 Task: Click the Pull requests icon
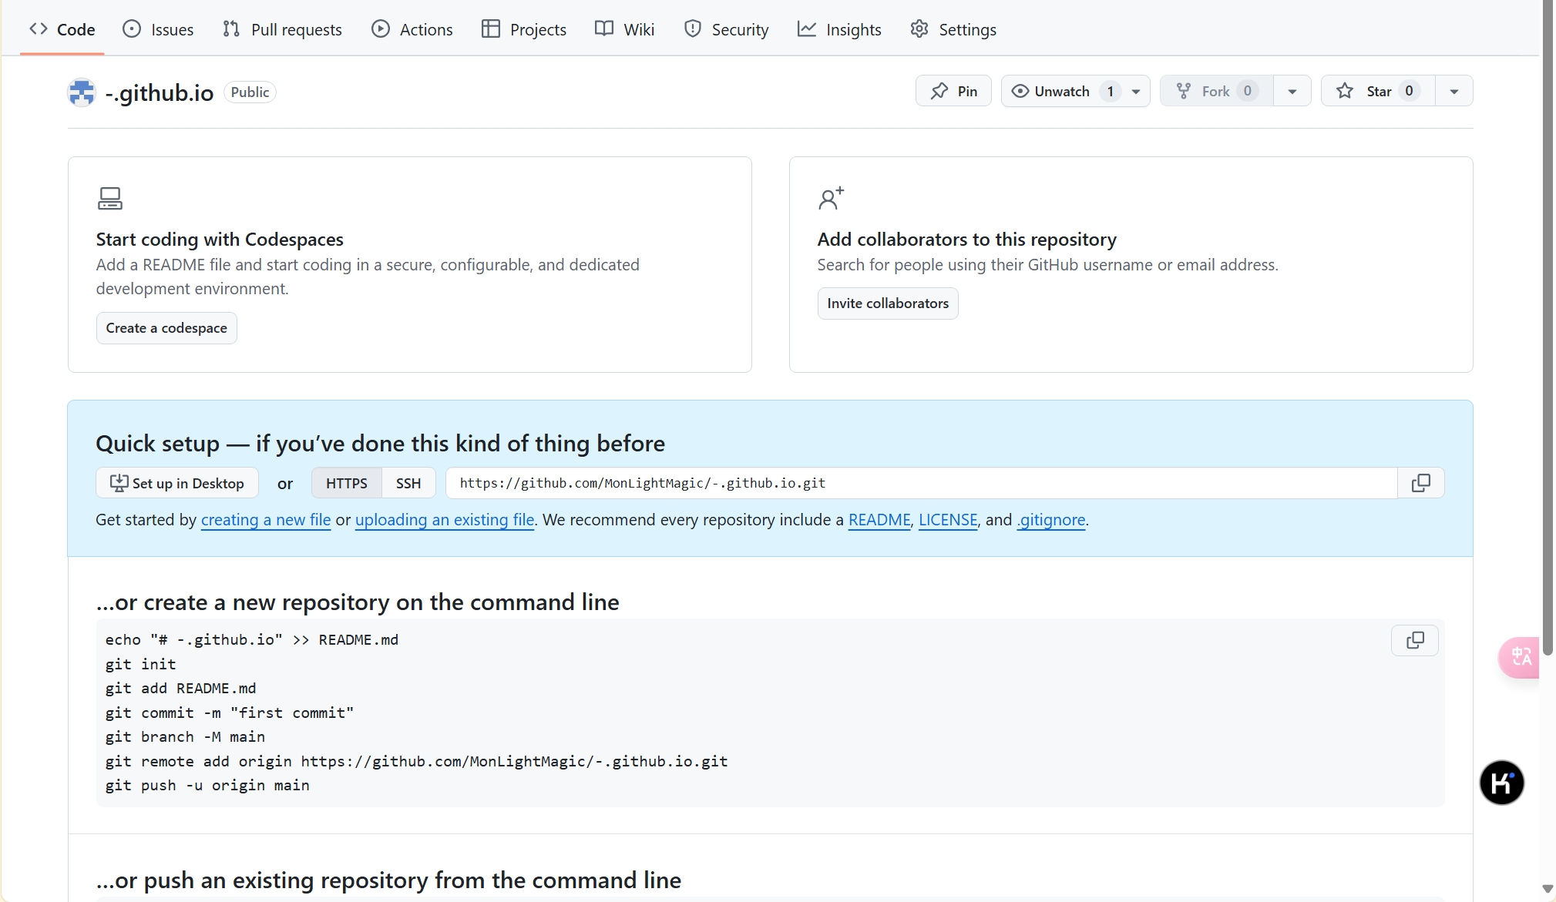pyautogui.click(x=229, y=29)
